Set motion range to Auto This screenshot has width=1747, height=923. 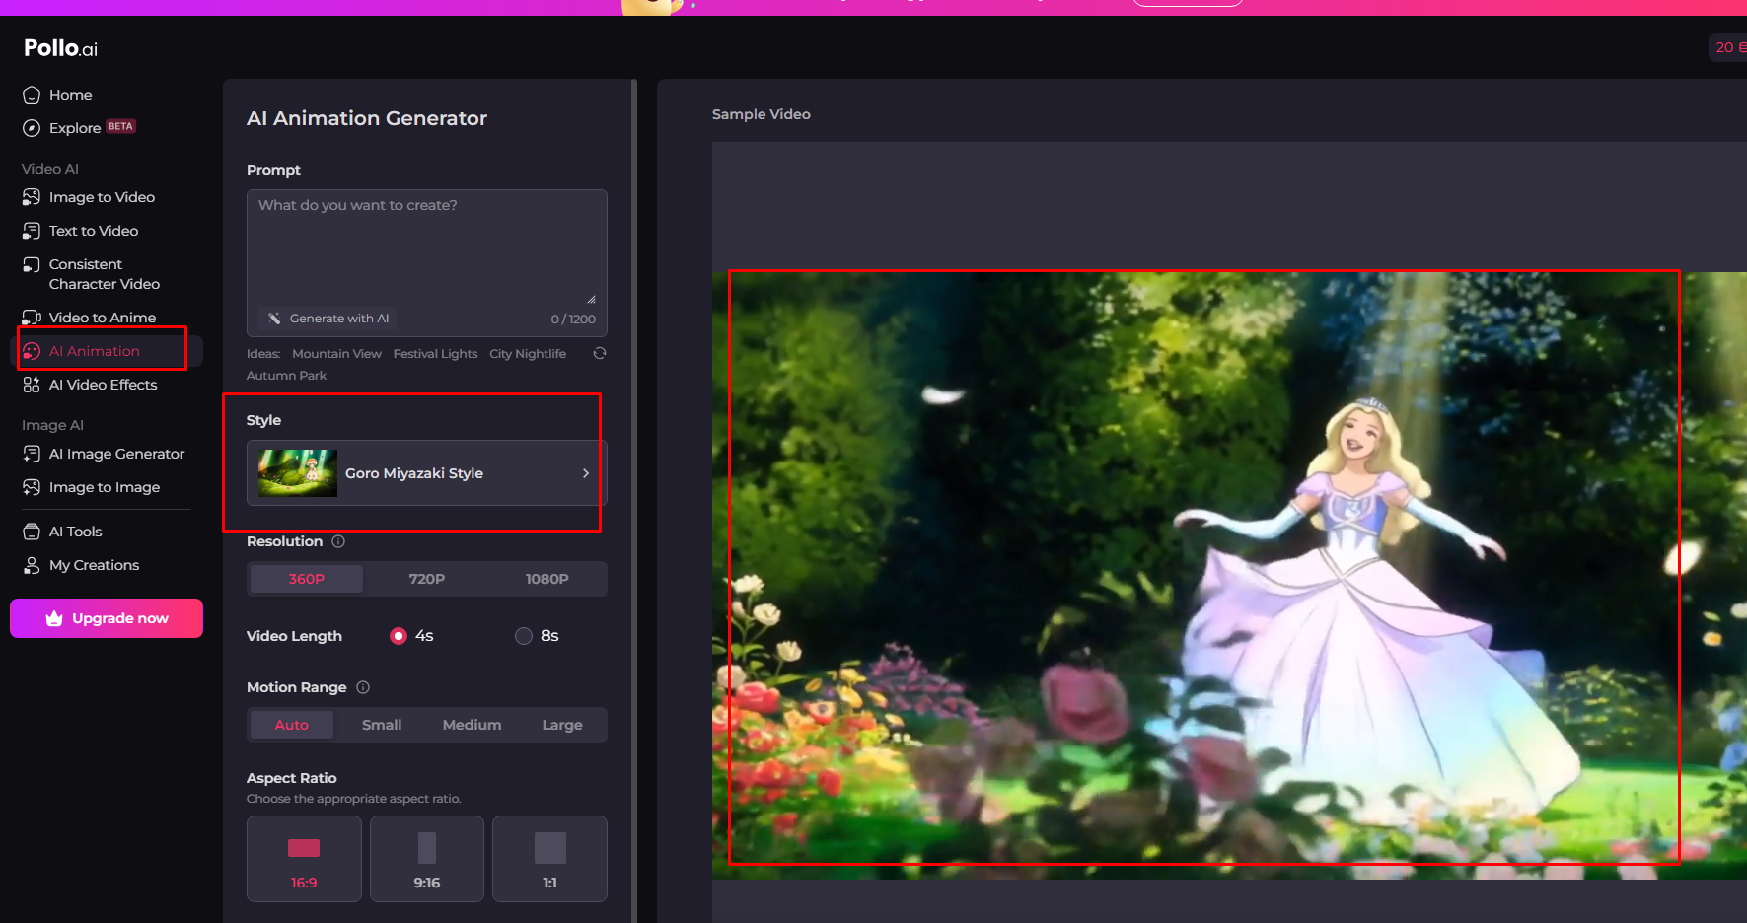[292, 725]
